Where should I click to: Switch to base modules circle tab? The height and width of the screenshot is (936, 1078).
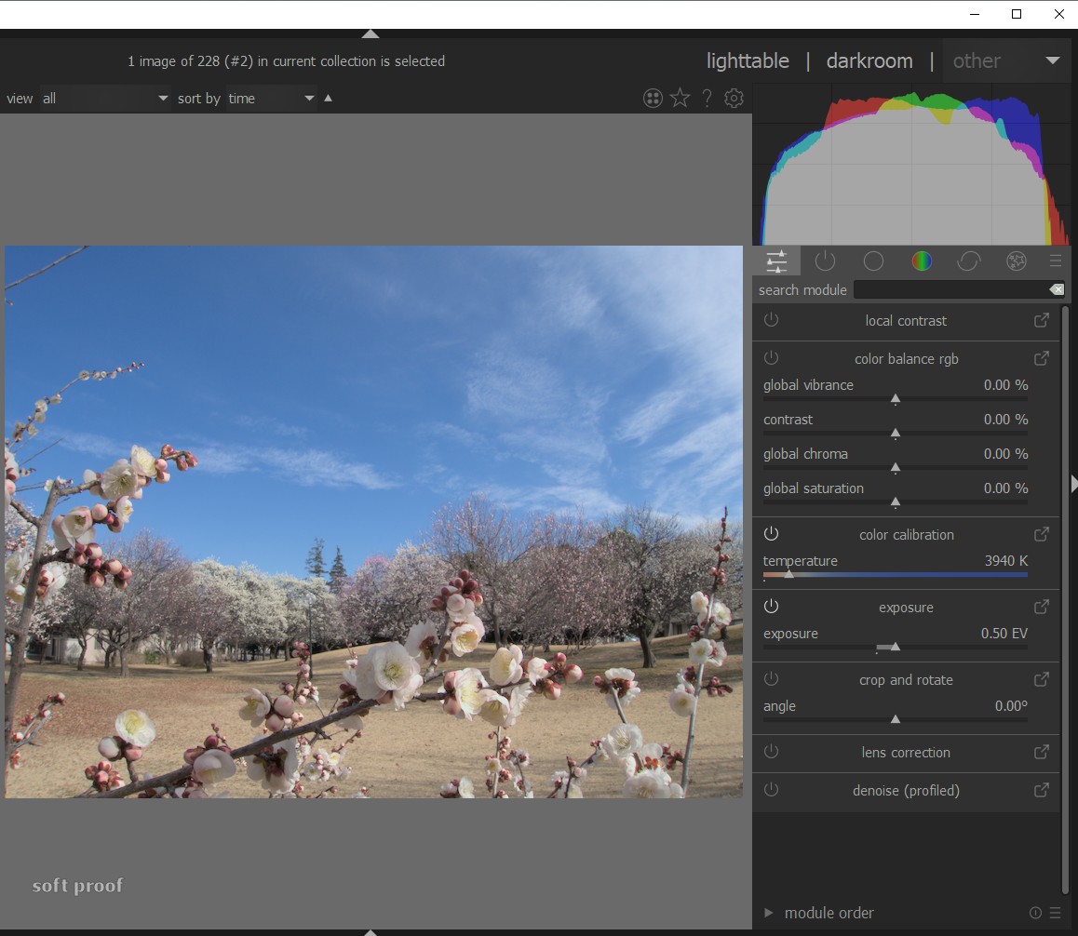click(x=873, y=261)
